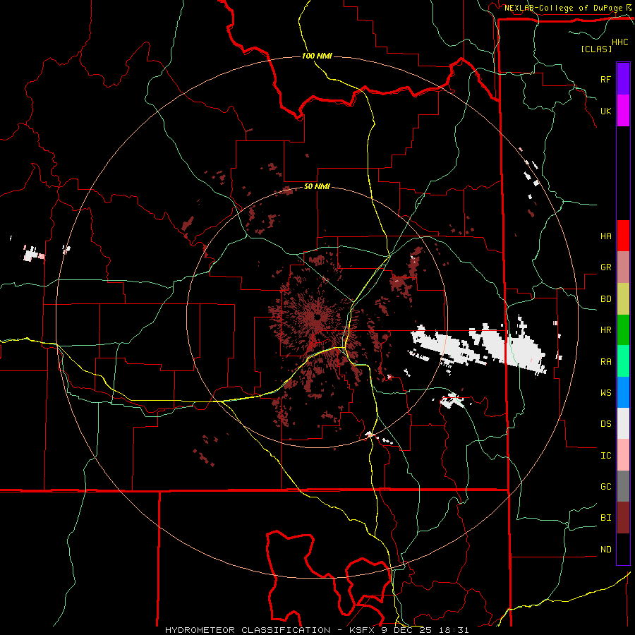Click the 100 NMI range ring label

point(317,56)
